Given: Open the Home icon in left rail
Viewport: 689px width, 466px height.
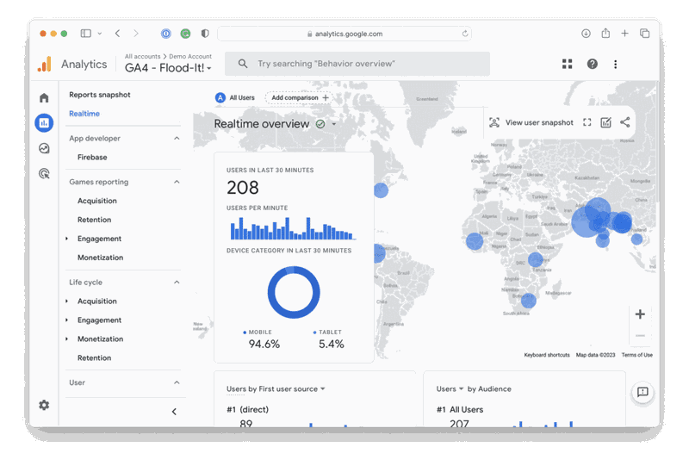Looking at the screenshot, I should (x=44, y=97).
